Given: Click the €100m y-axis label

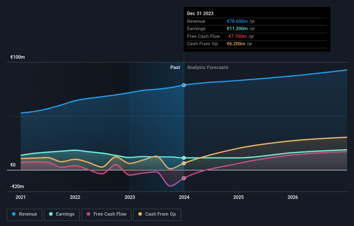Looking at the screenshot, I should click(18, 57).
